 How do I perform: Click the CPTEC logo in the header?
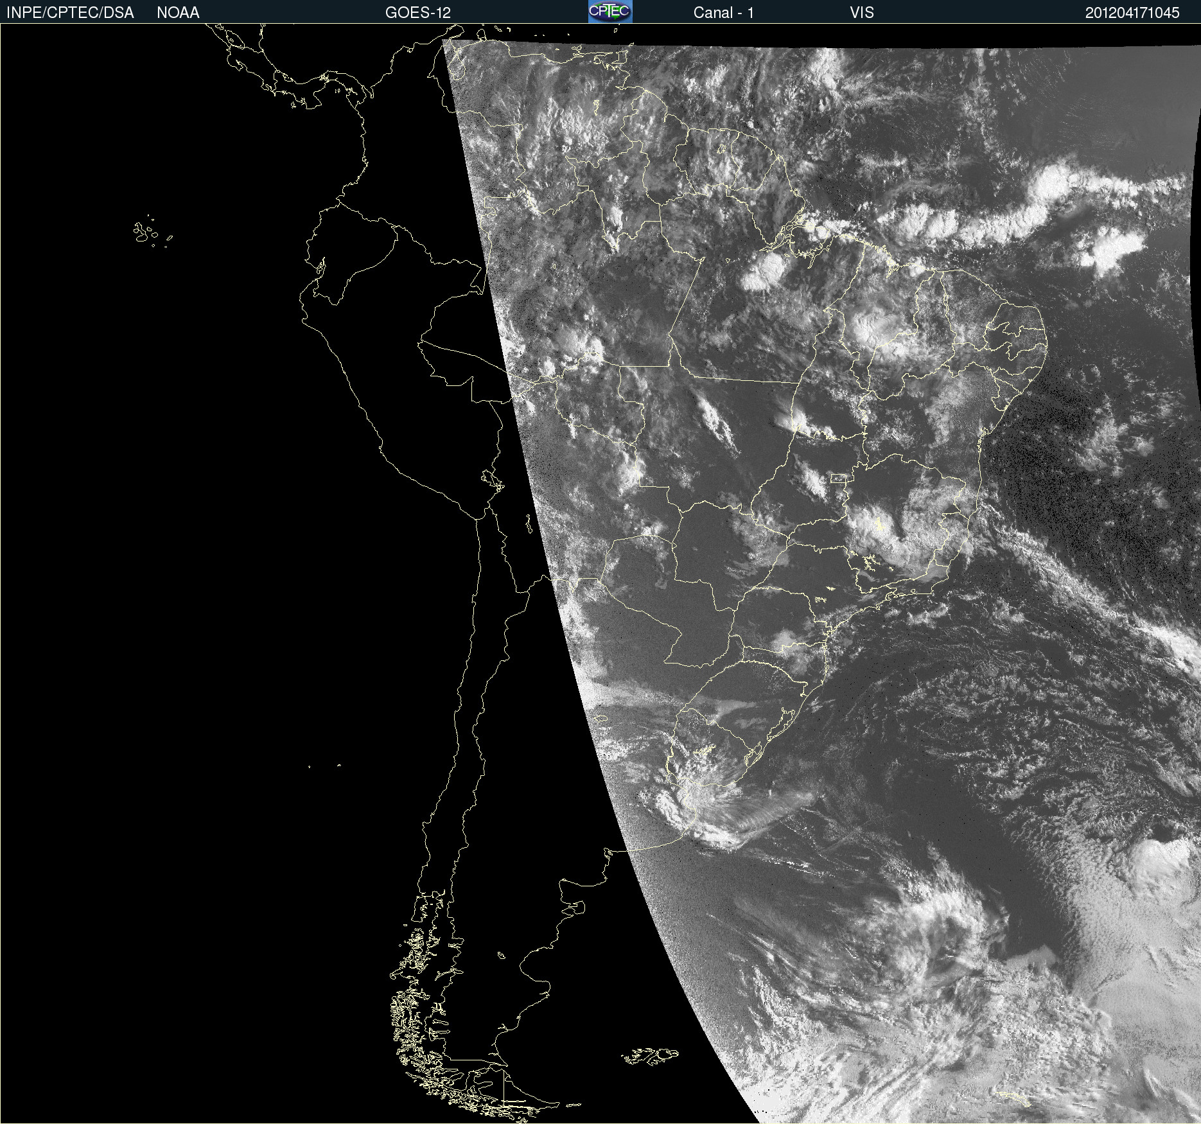pos(610,12)
